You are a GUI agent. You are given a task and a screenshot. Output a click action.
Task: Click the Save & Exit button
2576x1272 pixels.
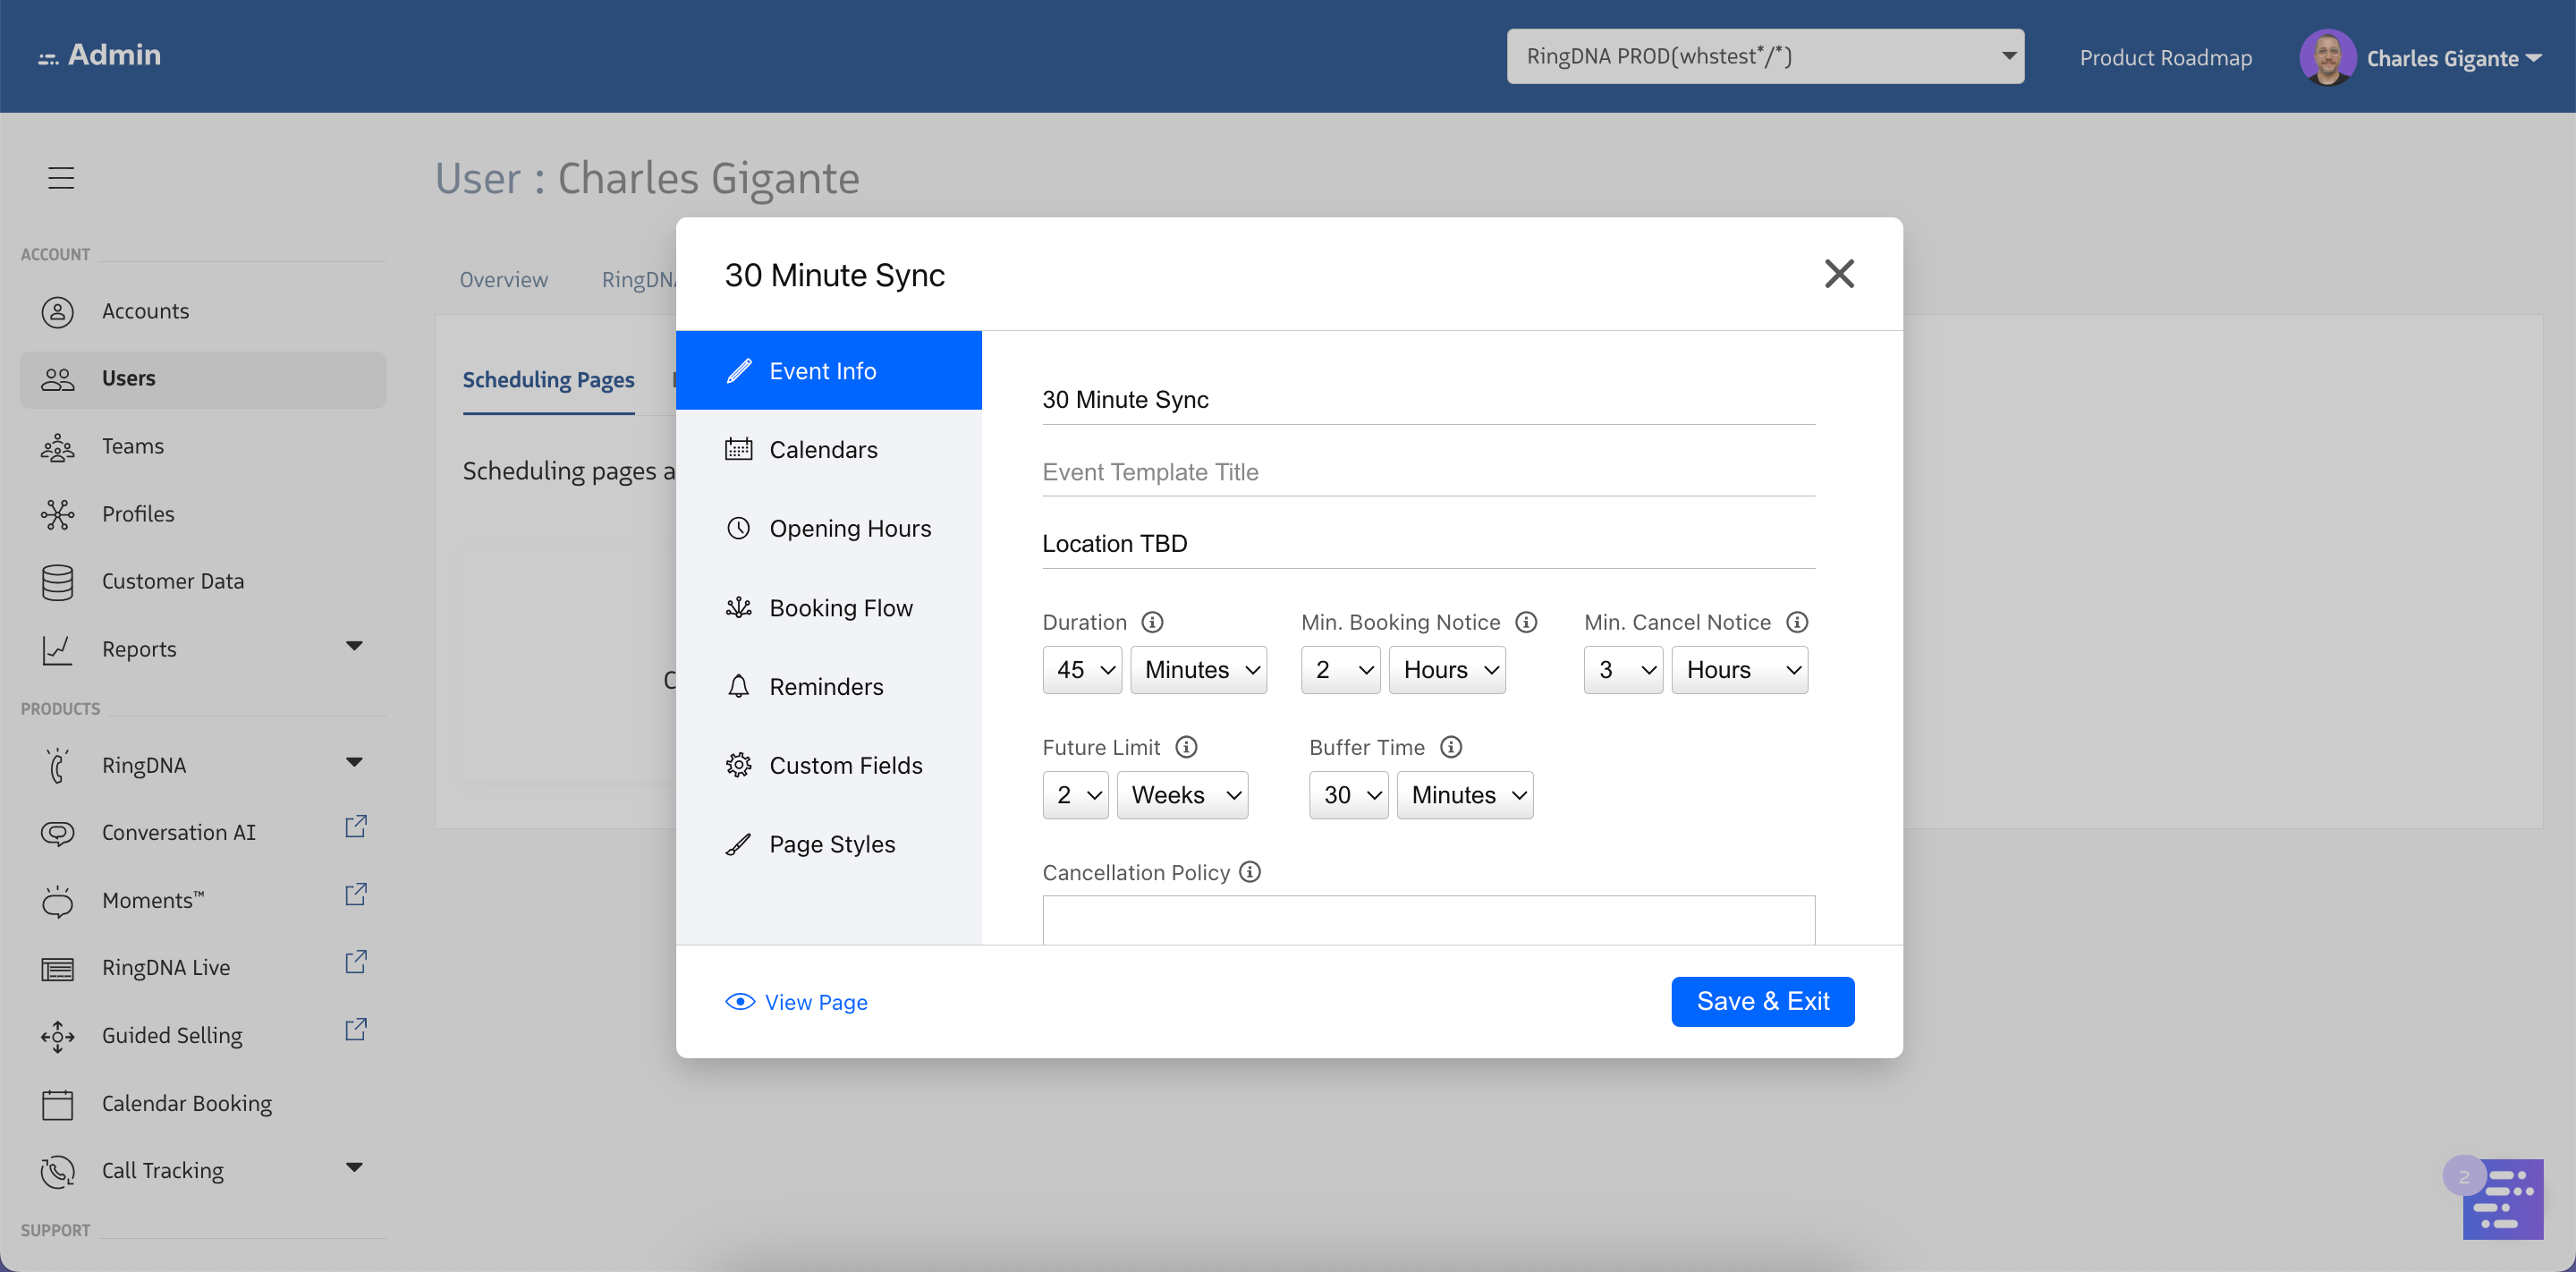(x=1762, y=1001)
